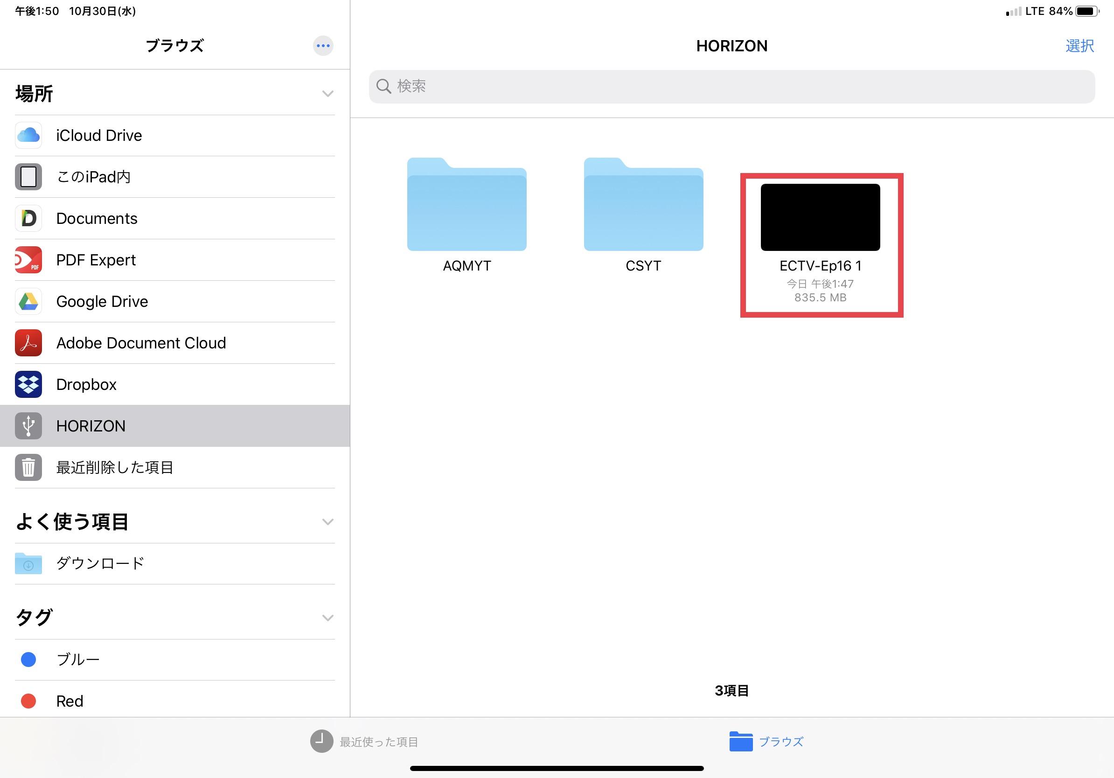Select the blue ブルー tag dot
The image size is (1114, 778).
(x=28, y=659)
